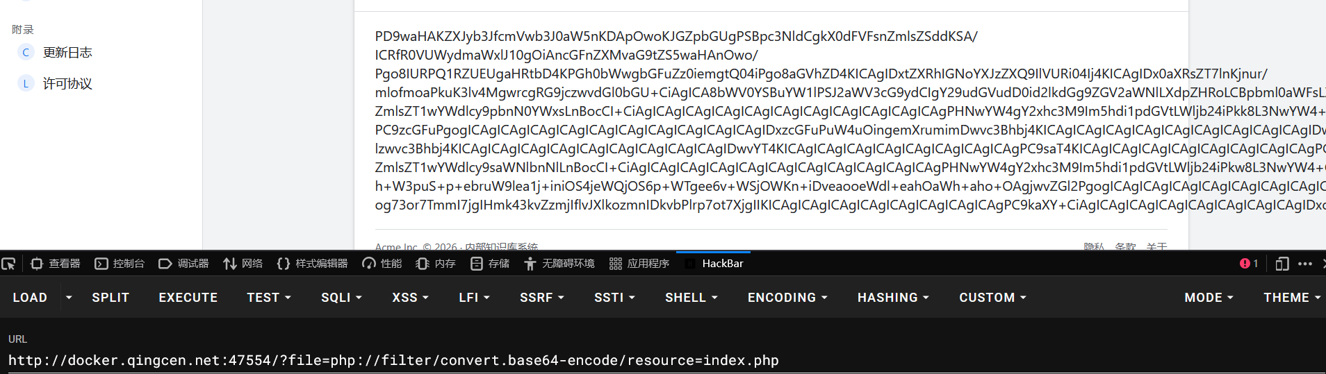Open the CUSTOM dropdown menu
The image size is (1326, 374).
click(992, 298)
